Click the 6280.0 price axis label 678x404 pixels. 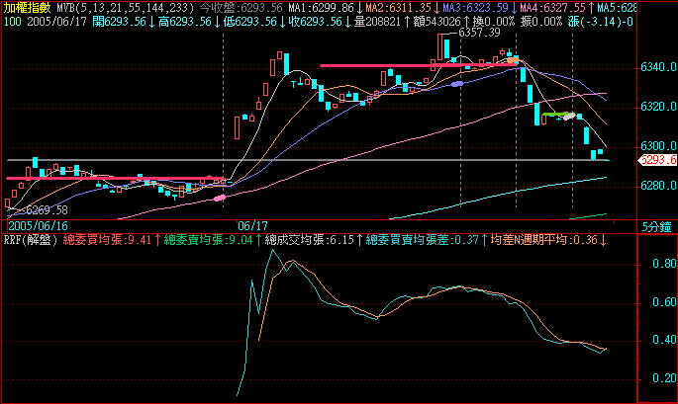pyautogui.click(x=658, y=186)
